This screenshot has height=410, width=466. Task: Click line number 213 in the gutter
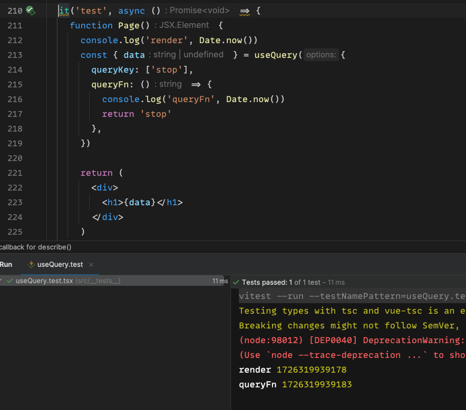pos(15,55)
